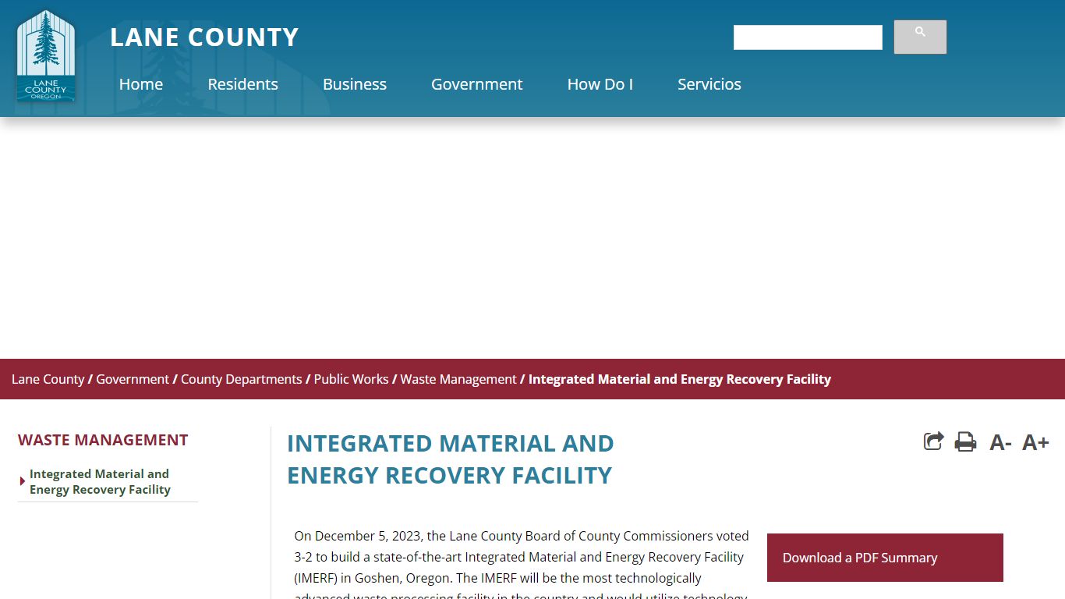
Task: Click the page heading Integrated Material and Energy Recovery Facility
Action: click(451, 459)
